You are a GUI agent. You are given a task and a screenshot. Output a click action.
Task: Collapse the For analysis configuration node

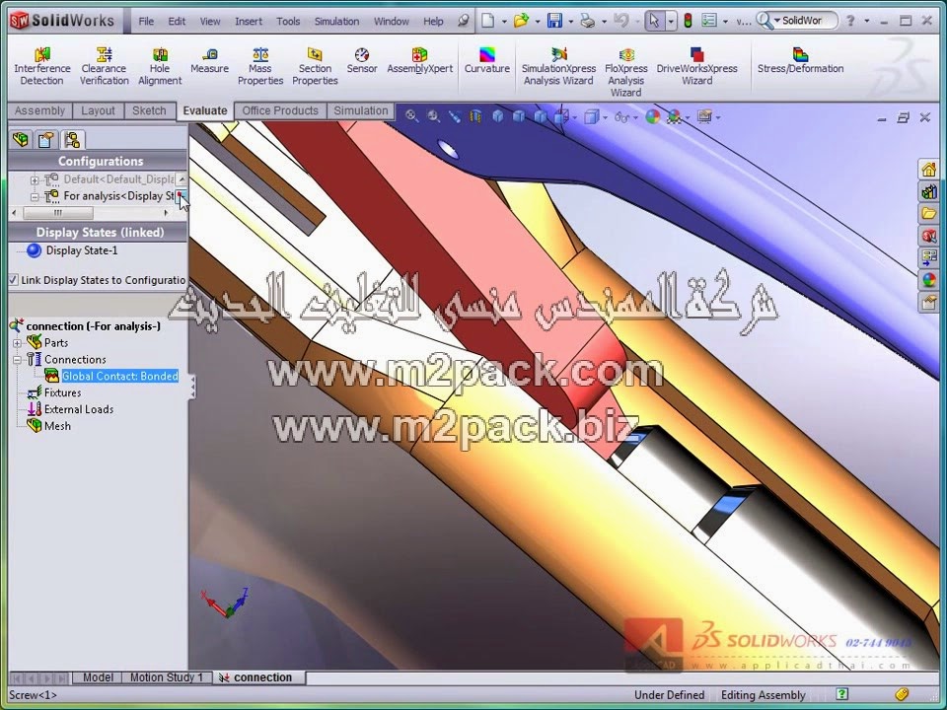click(35, 197)
